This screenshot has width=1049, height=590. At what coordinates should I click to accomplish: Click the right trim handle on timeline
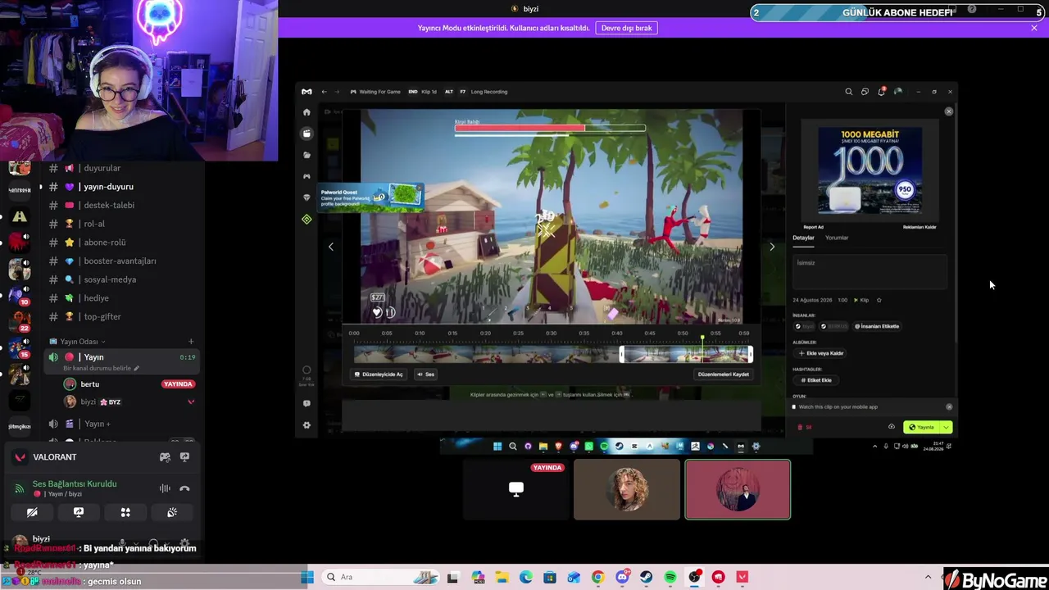(x=750, y=354)
